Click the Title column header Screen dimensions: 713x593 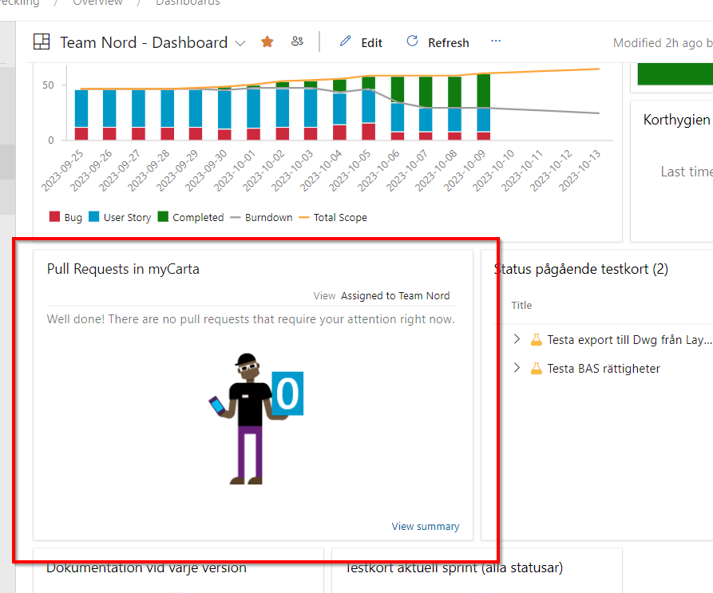point(521,305)
